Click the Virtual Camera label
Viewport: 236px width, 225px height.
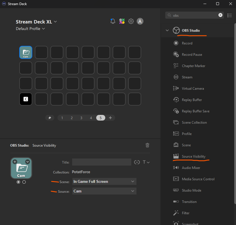click(193, 89)
